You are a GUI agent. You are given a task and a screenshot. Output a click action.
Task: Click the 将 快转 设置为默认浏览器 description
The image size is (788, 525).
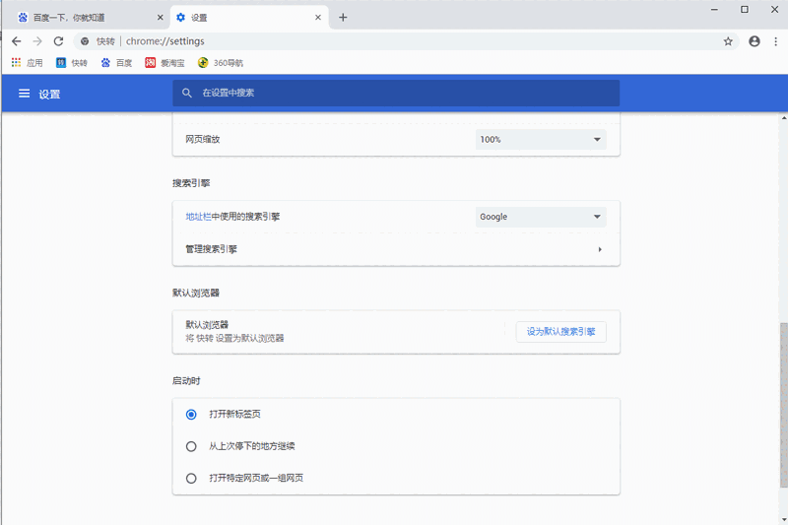(x=234, y=338)
